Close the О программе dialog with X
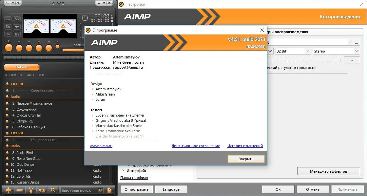Screen dimensions: 367x196 (262, 30)
